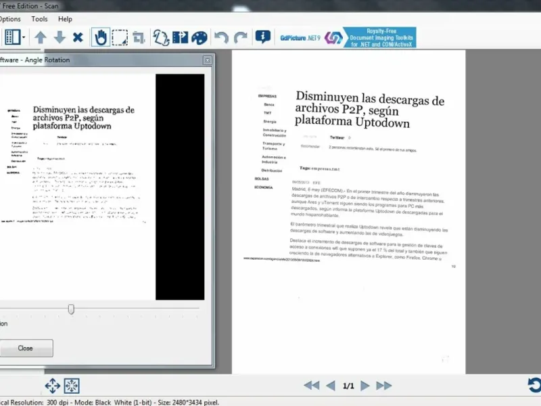Image resolution: width=541 pixels, height=406 pixels.
Task: Click the 1/1 page indicator
Action: [348, 386]
